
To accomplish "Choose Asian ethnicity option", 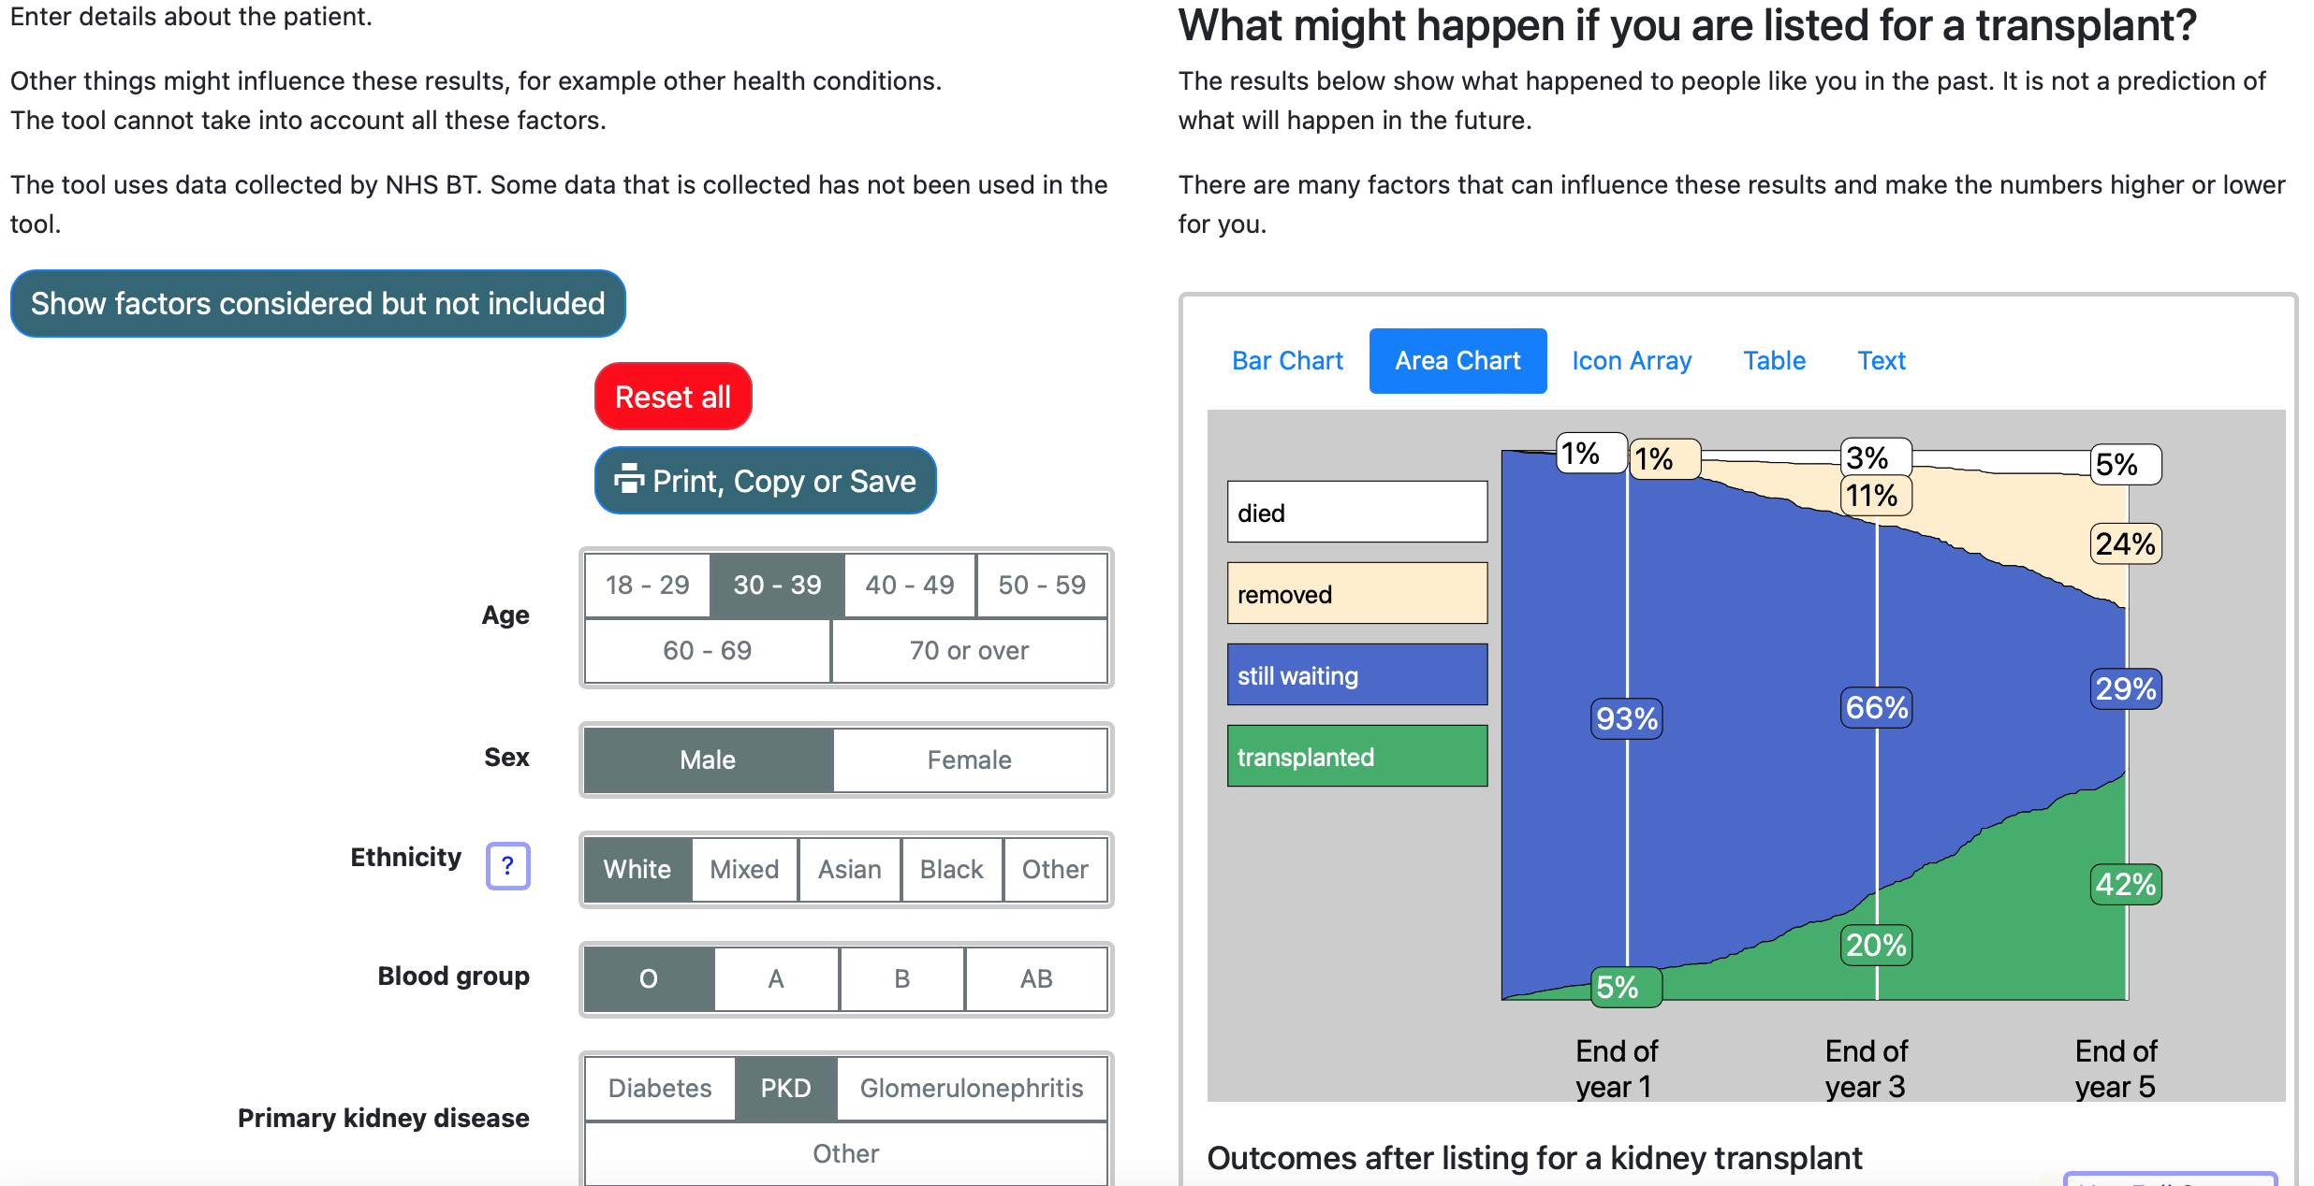I will click(x=849, y=870).
